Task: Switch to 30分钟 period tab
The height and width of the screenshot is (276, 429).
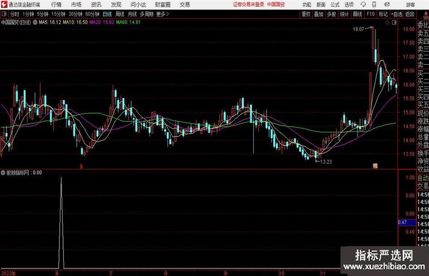Action: (x=75, y=14)
